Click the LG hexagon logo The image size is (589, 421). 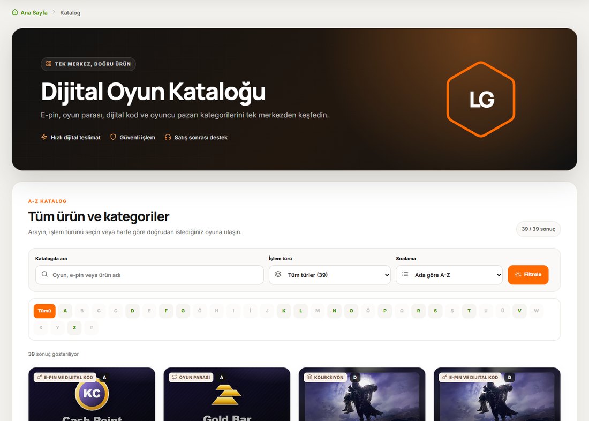[x=481, y=99]
